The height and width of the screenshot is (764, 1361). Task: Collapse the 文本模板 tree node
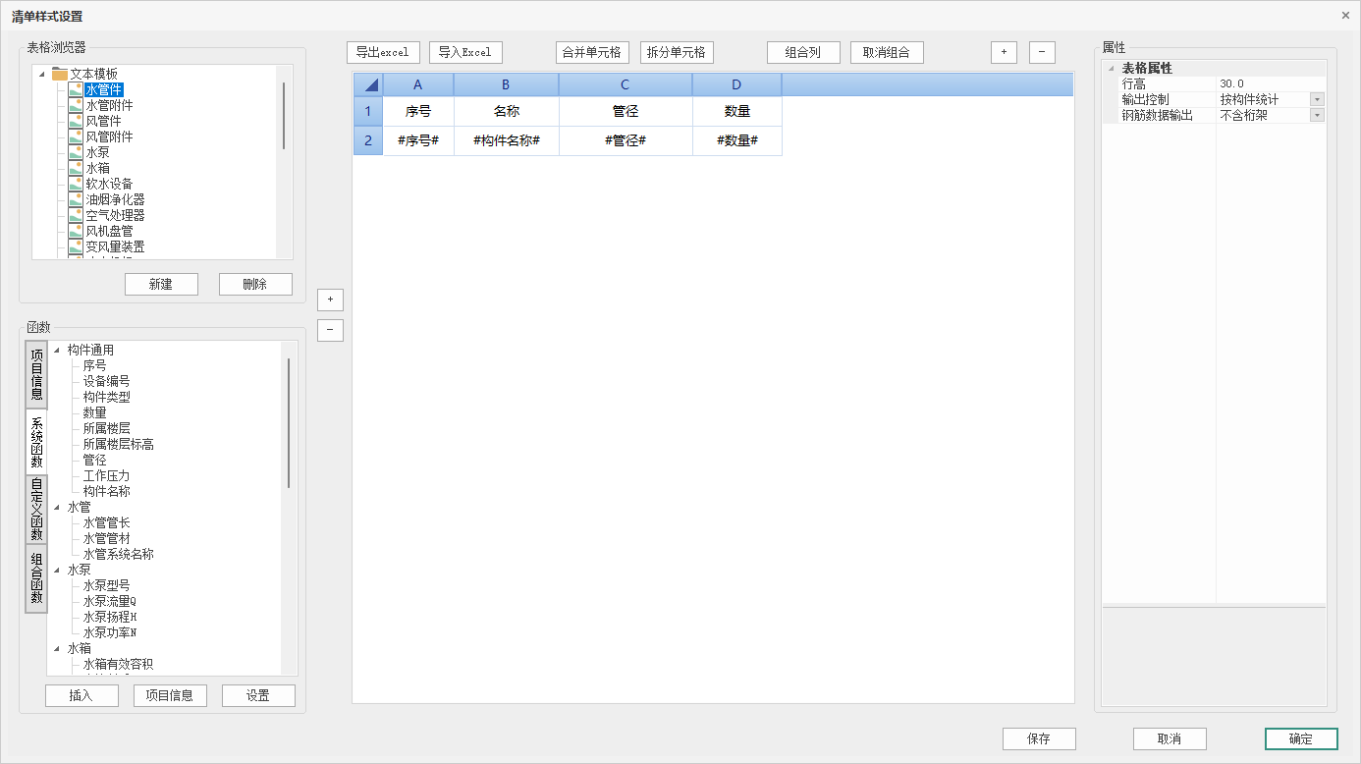pos(42,74)
